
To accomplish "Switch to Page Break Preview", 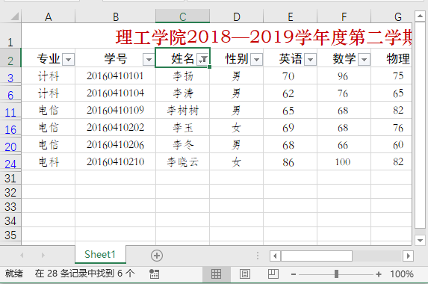I will tap(273, 274).
